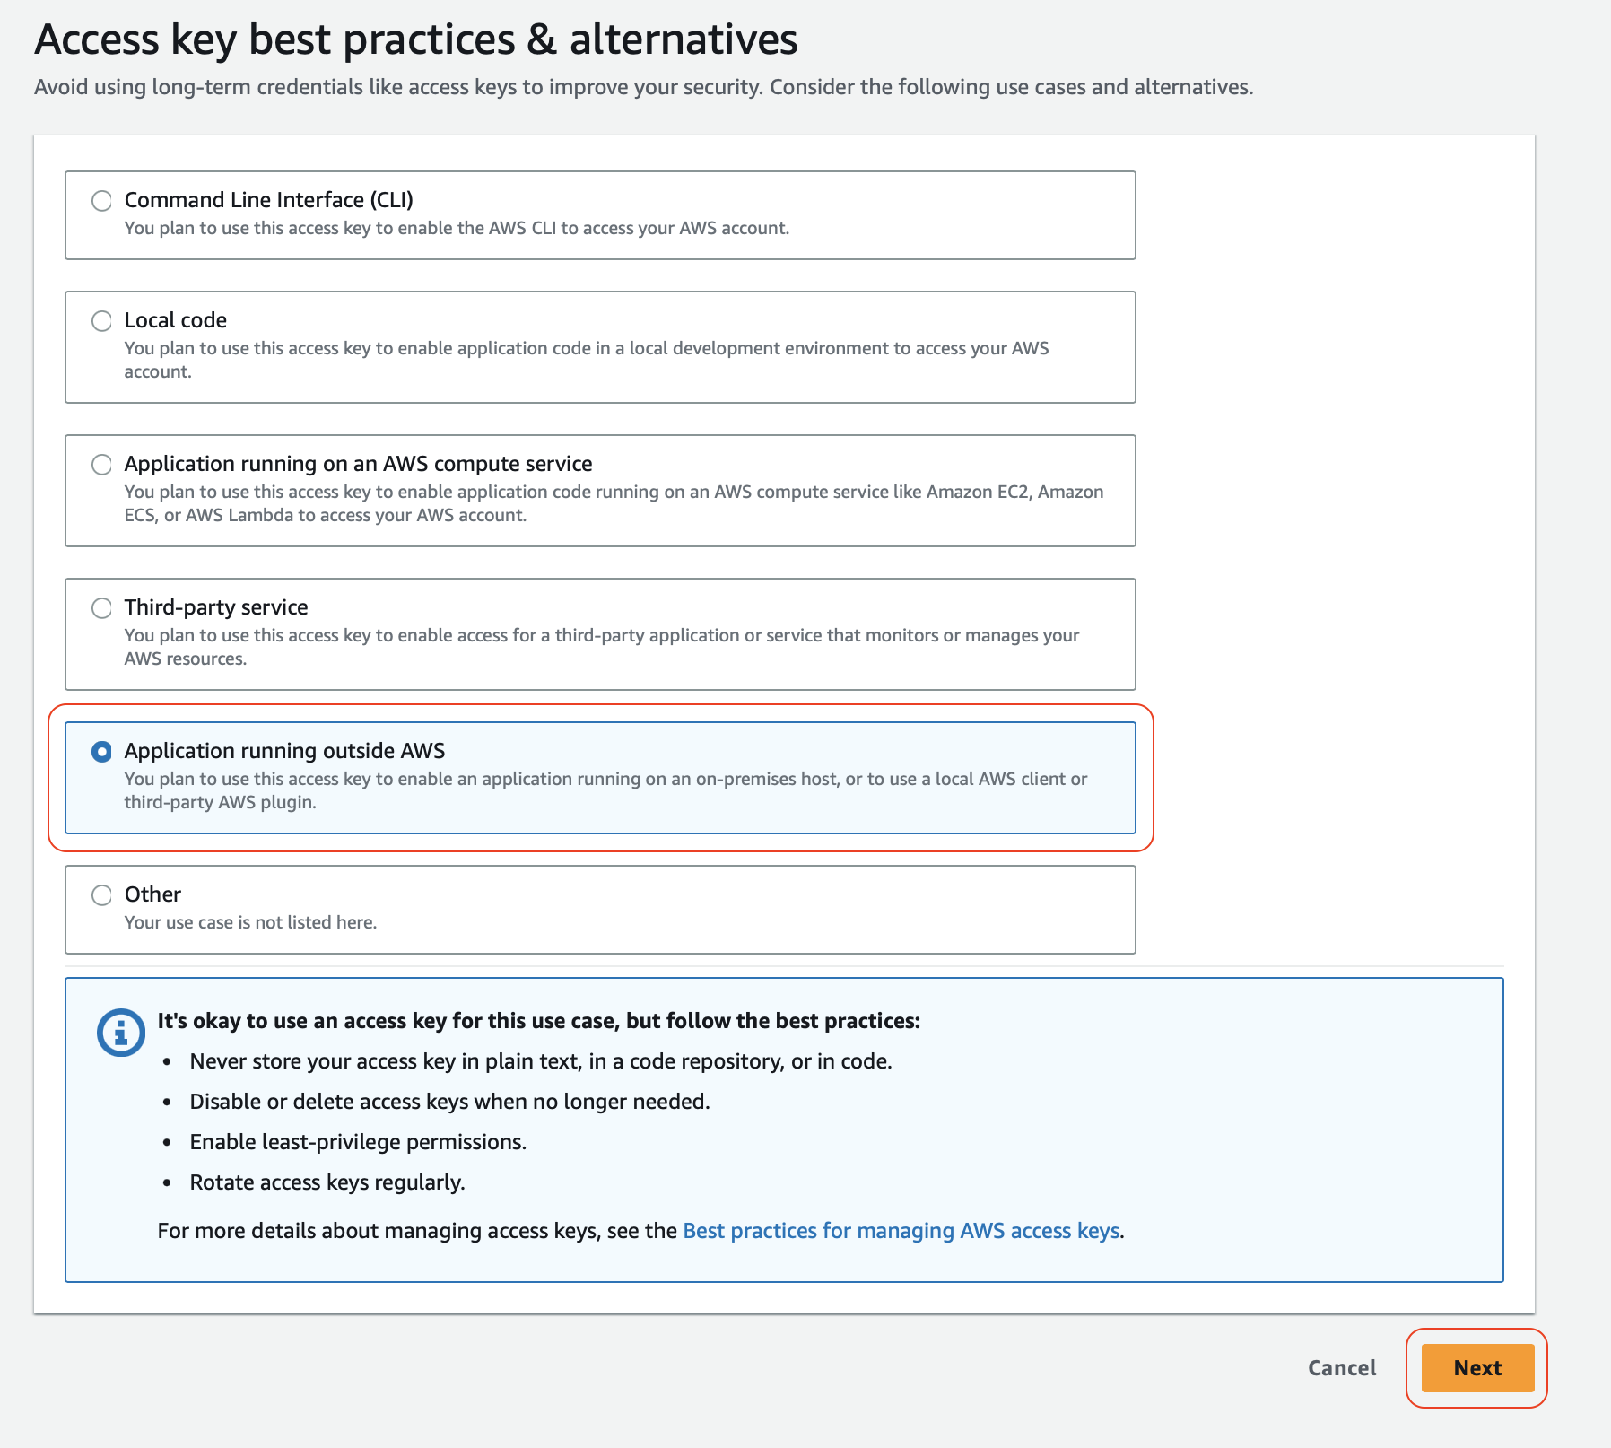Viewport: 1611px width, 1448px height.
Task: Click the blue info icon in the notice box
Action: click(x=120, y=1032)
